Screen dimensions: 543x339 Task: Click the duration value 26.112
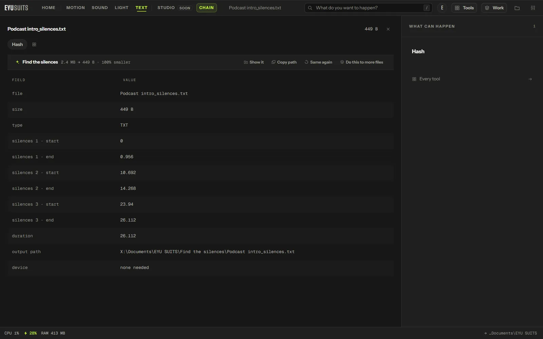[x=128, y=236]
